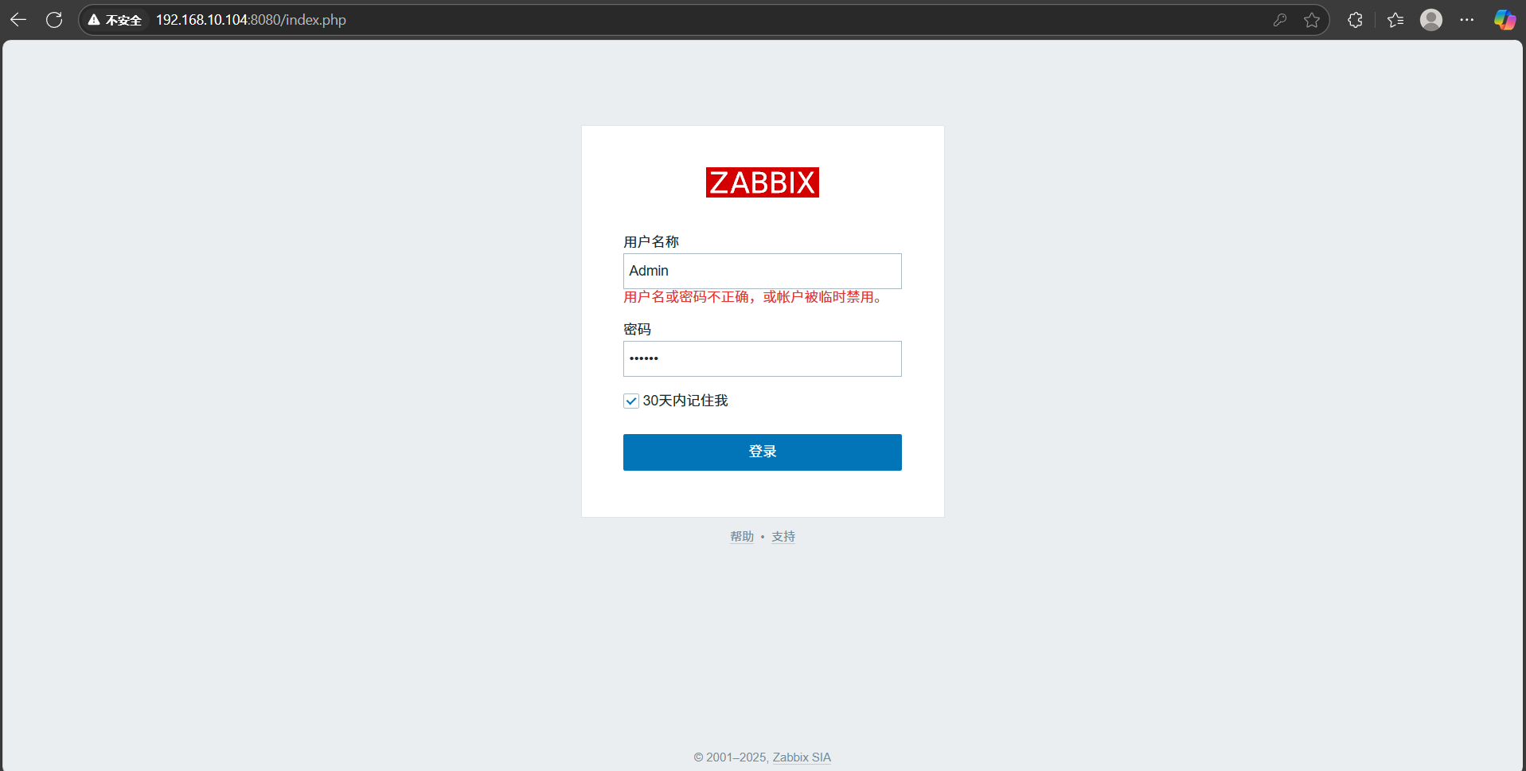The height and width of the screenshot is (771, 1526).
Task: Open the Copilot sidebar icon
Action: click(1505, 20)
